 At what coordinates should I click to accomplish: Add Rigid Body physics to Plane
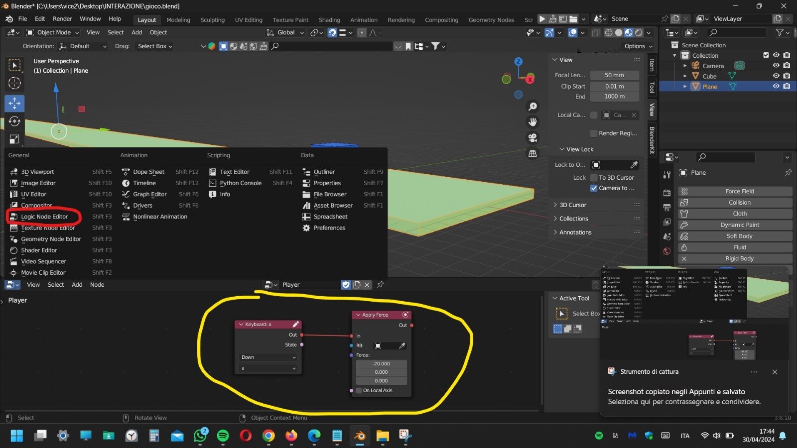tap(735, 259)
